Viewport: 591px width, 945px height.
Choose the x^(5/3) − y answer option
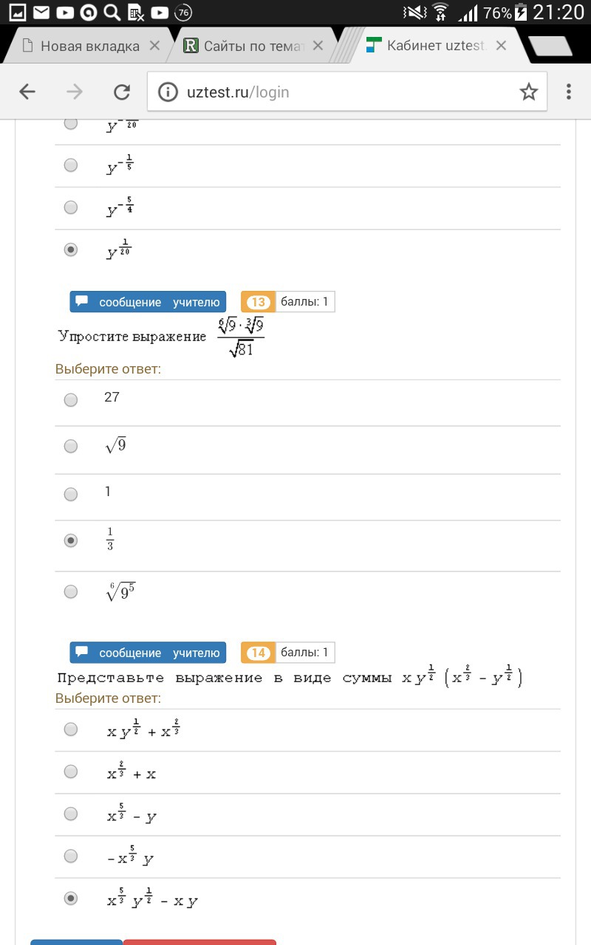click(x=71, y=814)
